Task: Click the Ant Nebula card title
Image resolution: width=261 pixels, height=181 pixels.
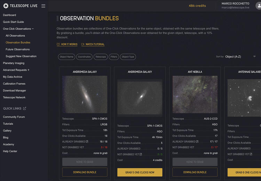Action: pyautogui.click(x=195, y=72)
